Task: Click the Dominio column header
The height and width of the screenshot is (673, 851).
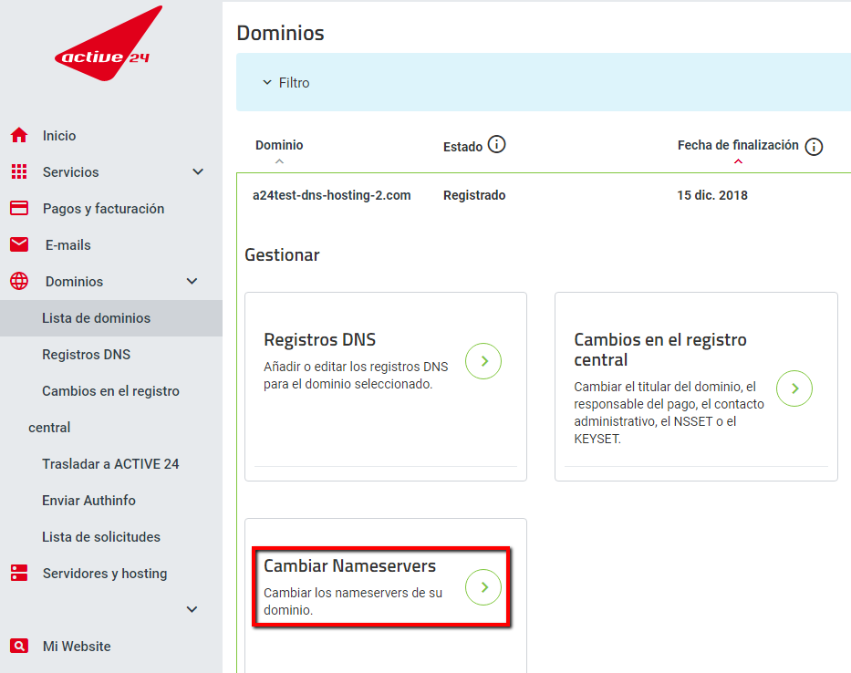Action: click(279, 145)
